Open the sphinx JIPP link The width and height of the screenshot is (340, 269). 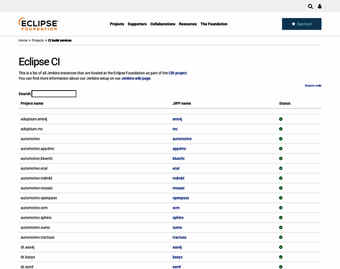(x=178, y=217)
